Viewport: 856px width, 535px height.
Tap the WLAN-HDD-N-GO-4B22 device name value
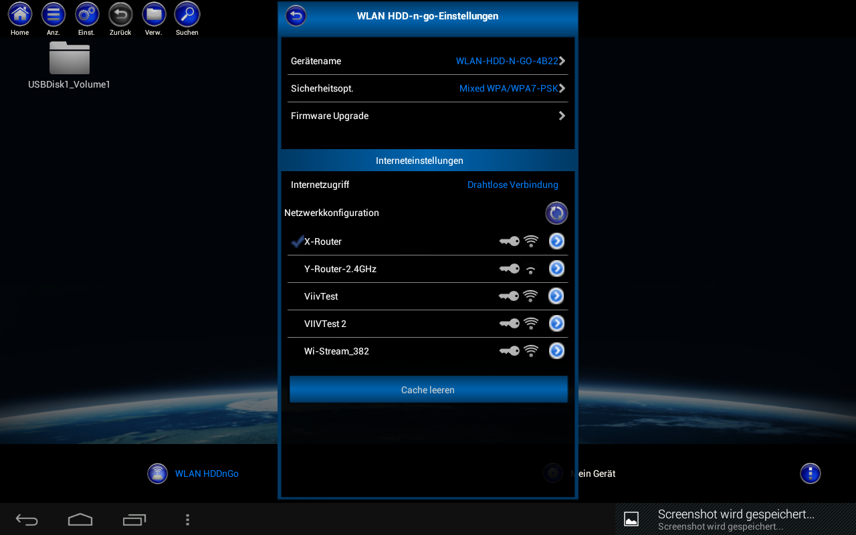[x=507, y=61]
